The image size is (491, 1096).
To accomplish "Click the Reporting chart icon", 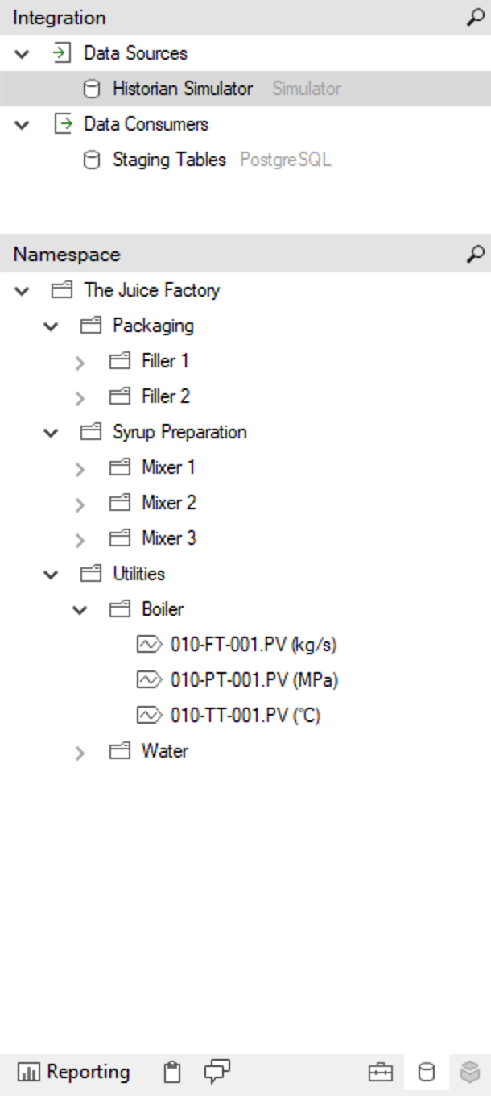I will (x=29, y=1073).
